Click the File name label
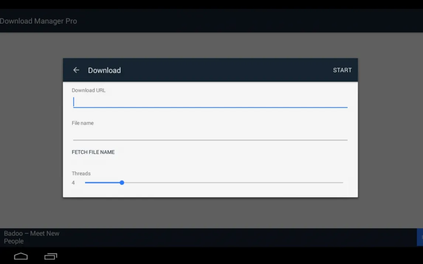Viewport: 423px width, 264px height. tap(83, 123)
